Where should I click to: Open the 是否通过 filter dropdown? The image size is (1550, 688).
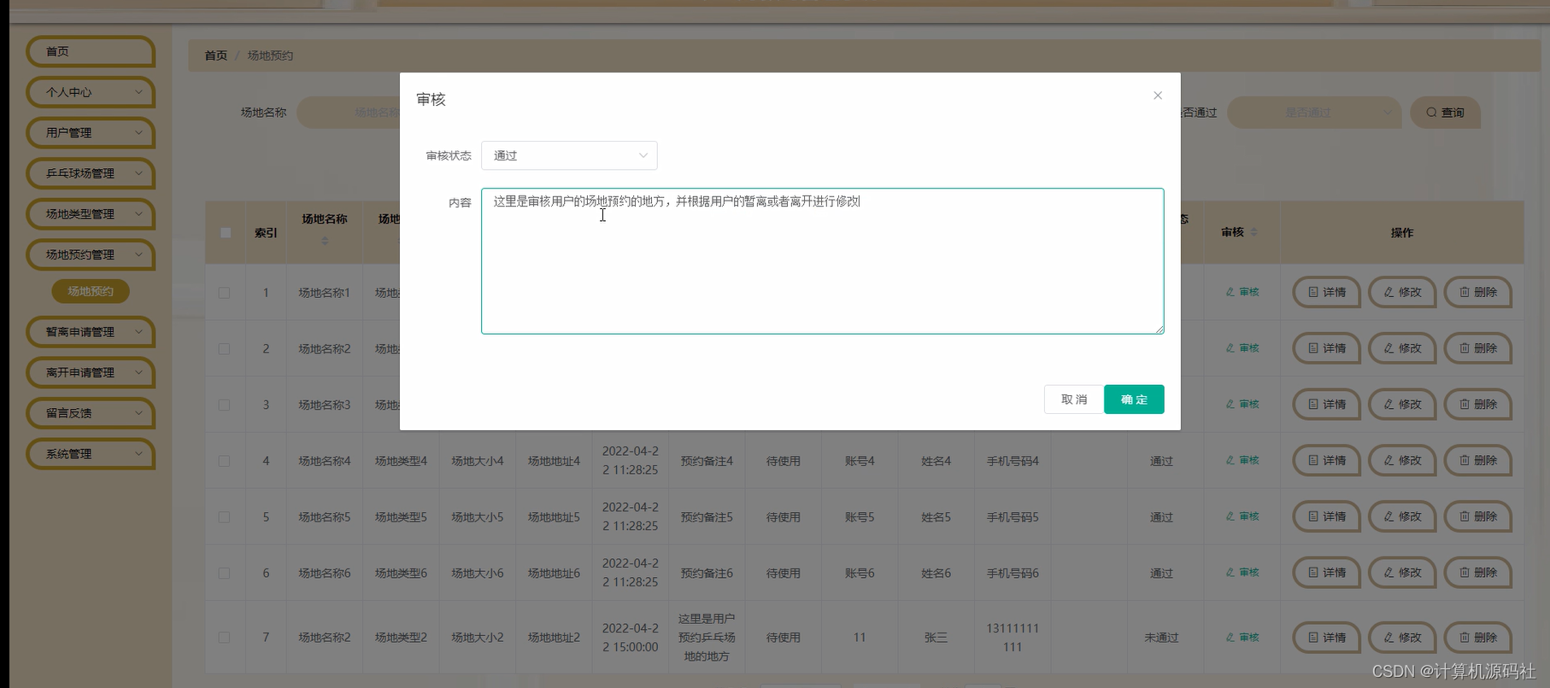(1314, 113)
